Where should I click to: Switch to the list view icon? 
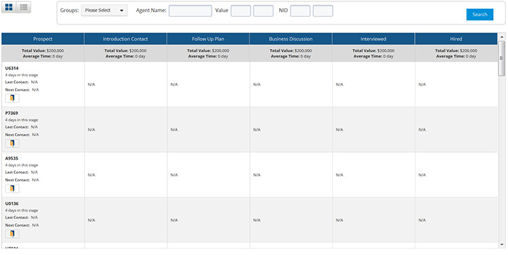24,7
